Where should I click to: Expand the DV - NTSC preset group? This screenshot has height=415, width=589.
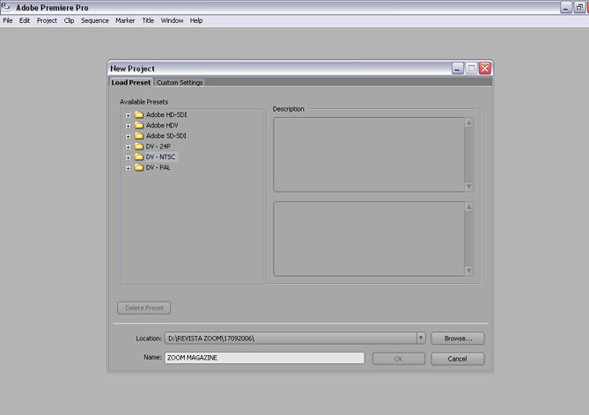128,157
